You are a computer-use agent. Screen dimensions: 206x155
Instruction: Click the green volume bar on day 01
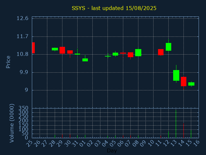[x=85, y=136]
